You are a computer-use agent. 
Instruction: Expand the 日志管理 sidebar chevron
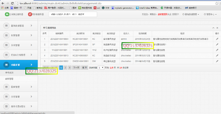(31, 96)
